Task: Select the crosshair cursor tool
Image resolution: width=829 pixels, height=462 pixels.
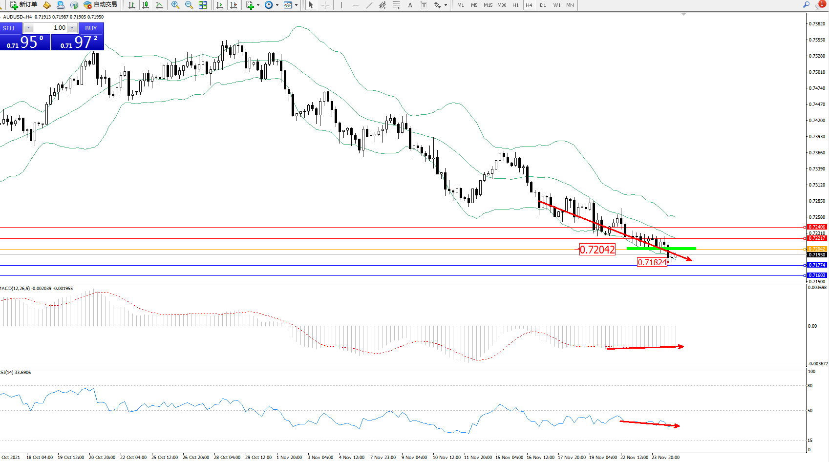Action: [x=325, y=5]
